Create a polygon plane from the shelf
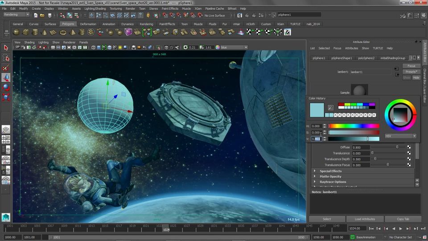 [x=53, y=32]
